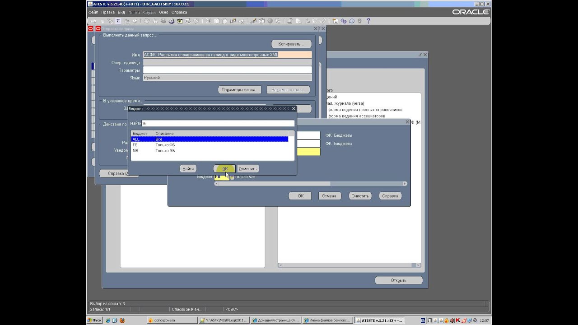Click the Пуск Start button

pyautogui.click(x=95, y=320)
